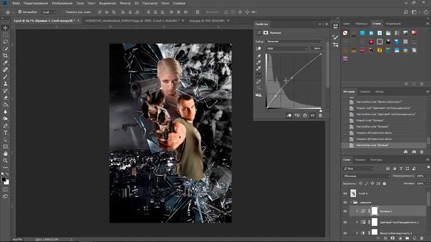Select the Zoom tool in the toolbox
Image resolution: width=431 pixels, height=242 pixels.
(5, 161)
